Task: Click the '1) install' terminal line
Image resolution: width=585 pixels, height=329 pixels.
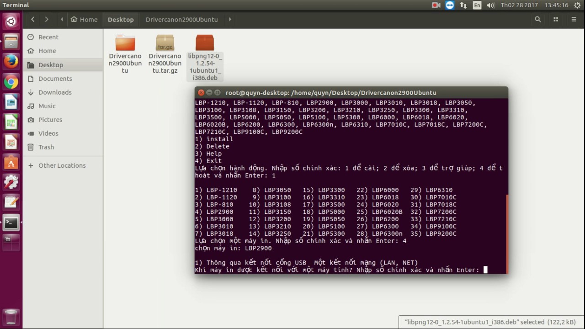Action: pyautogui.click(x=214, y=139)
